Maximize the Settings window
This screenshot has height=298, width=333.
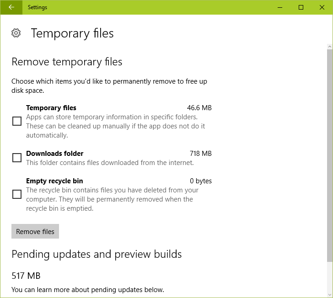point(301,7)
